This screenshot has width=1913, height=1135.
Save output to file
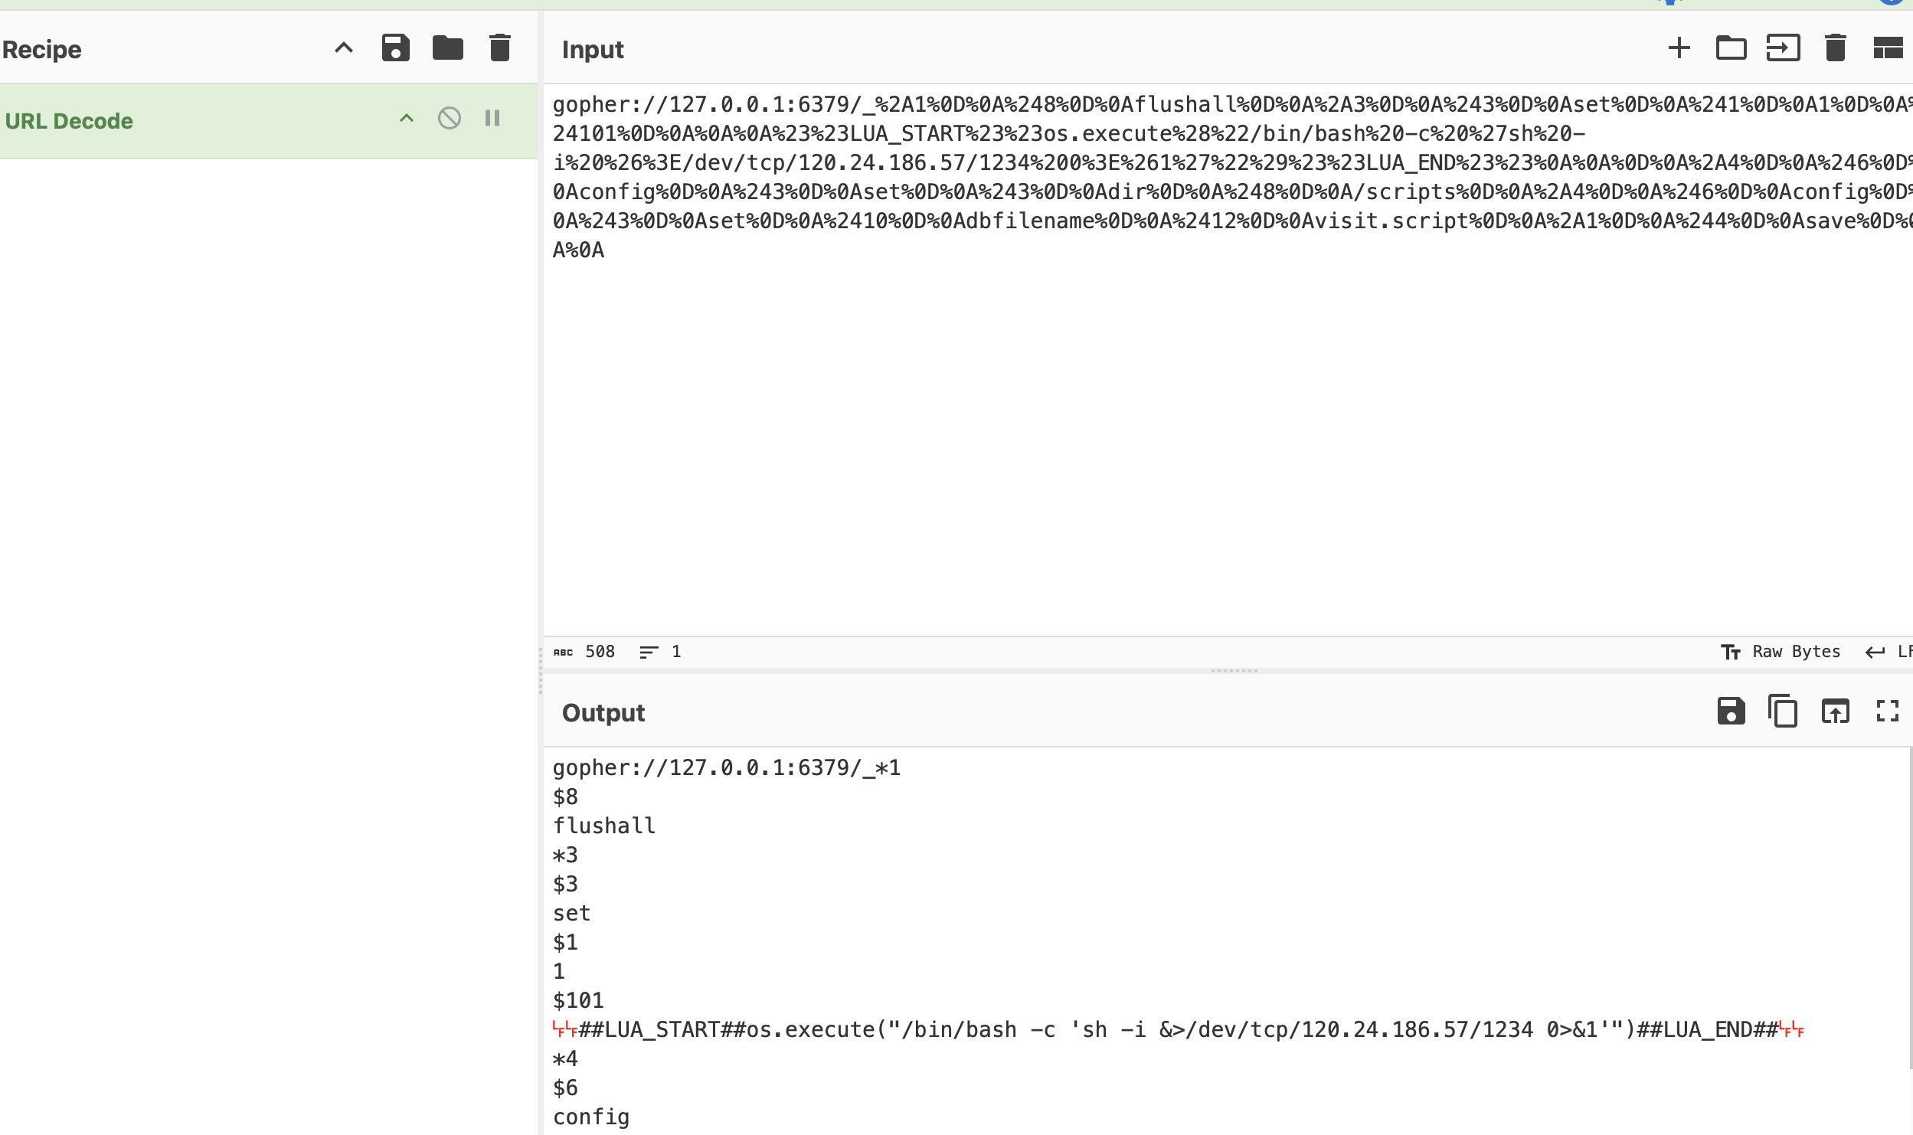pos(1731,711)
